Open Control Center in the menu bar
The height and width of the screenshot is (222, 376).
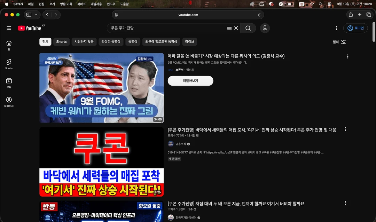[x=330, y=4]
